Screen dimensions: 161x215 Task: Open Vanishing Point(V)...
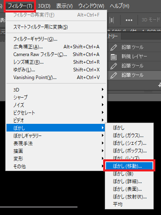coord(56,77)
